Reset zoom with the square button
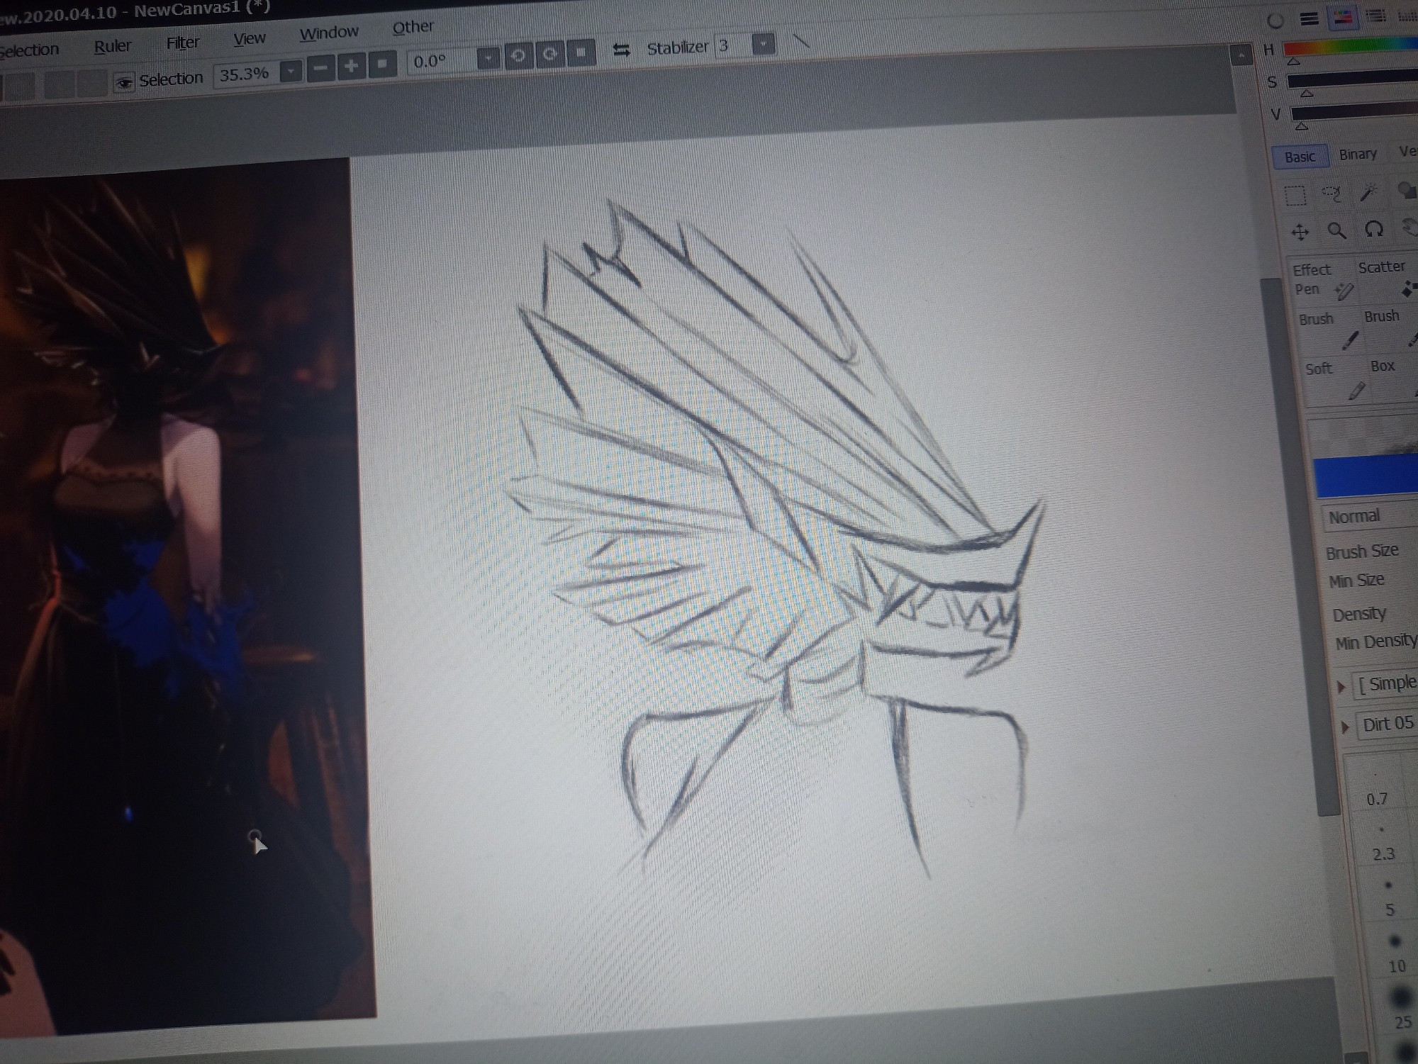The height and width of the screenshot is (1064, 1418). pos(382,64)
